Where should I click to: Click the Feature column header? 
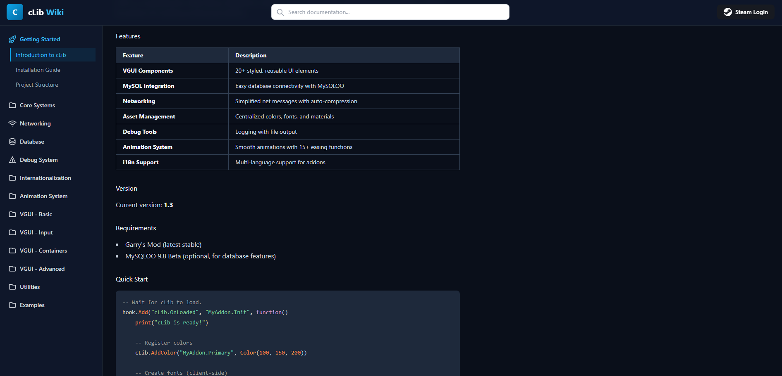tap(172, 55)
